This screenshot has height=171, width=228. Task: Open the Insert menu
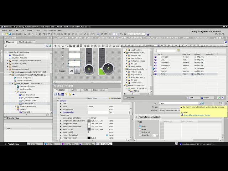23,31
